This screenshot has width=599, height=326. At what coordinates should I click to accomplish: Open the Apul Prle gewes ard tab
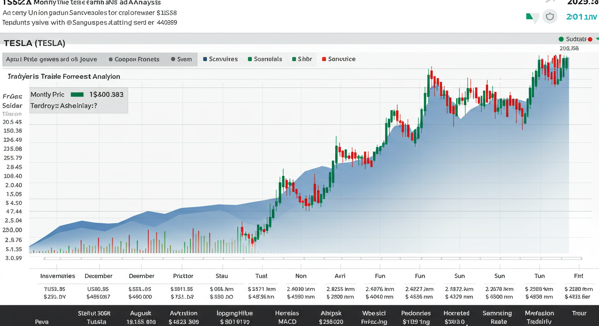point(51,59)
